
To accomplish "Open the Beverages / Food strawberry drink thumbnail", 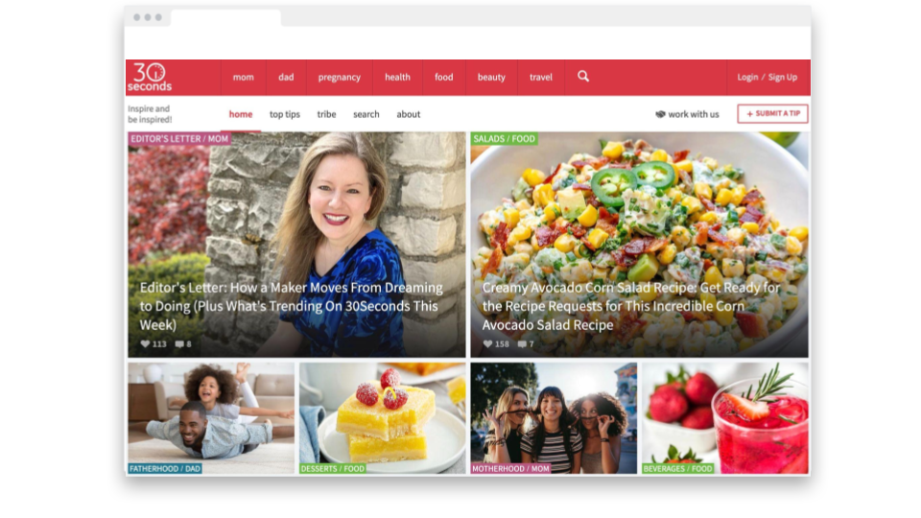I will [x=725, y=417].
